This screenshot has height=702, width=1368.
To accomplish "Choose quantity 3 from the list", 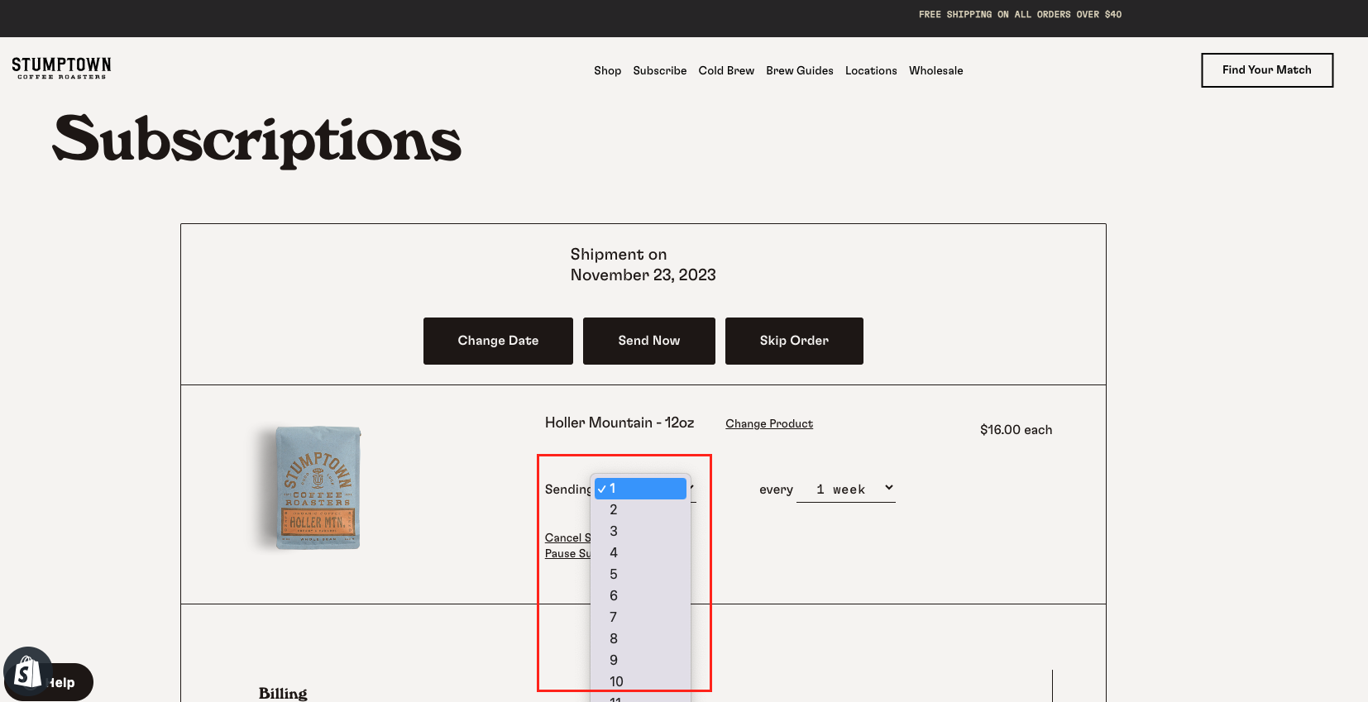I will [x=641, y=531].
